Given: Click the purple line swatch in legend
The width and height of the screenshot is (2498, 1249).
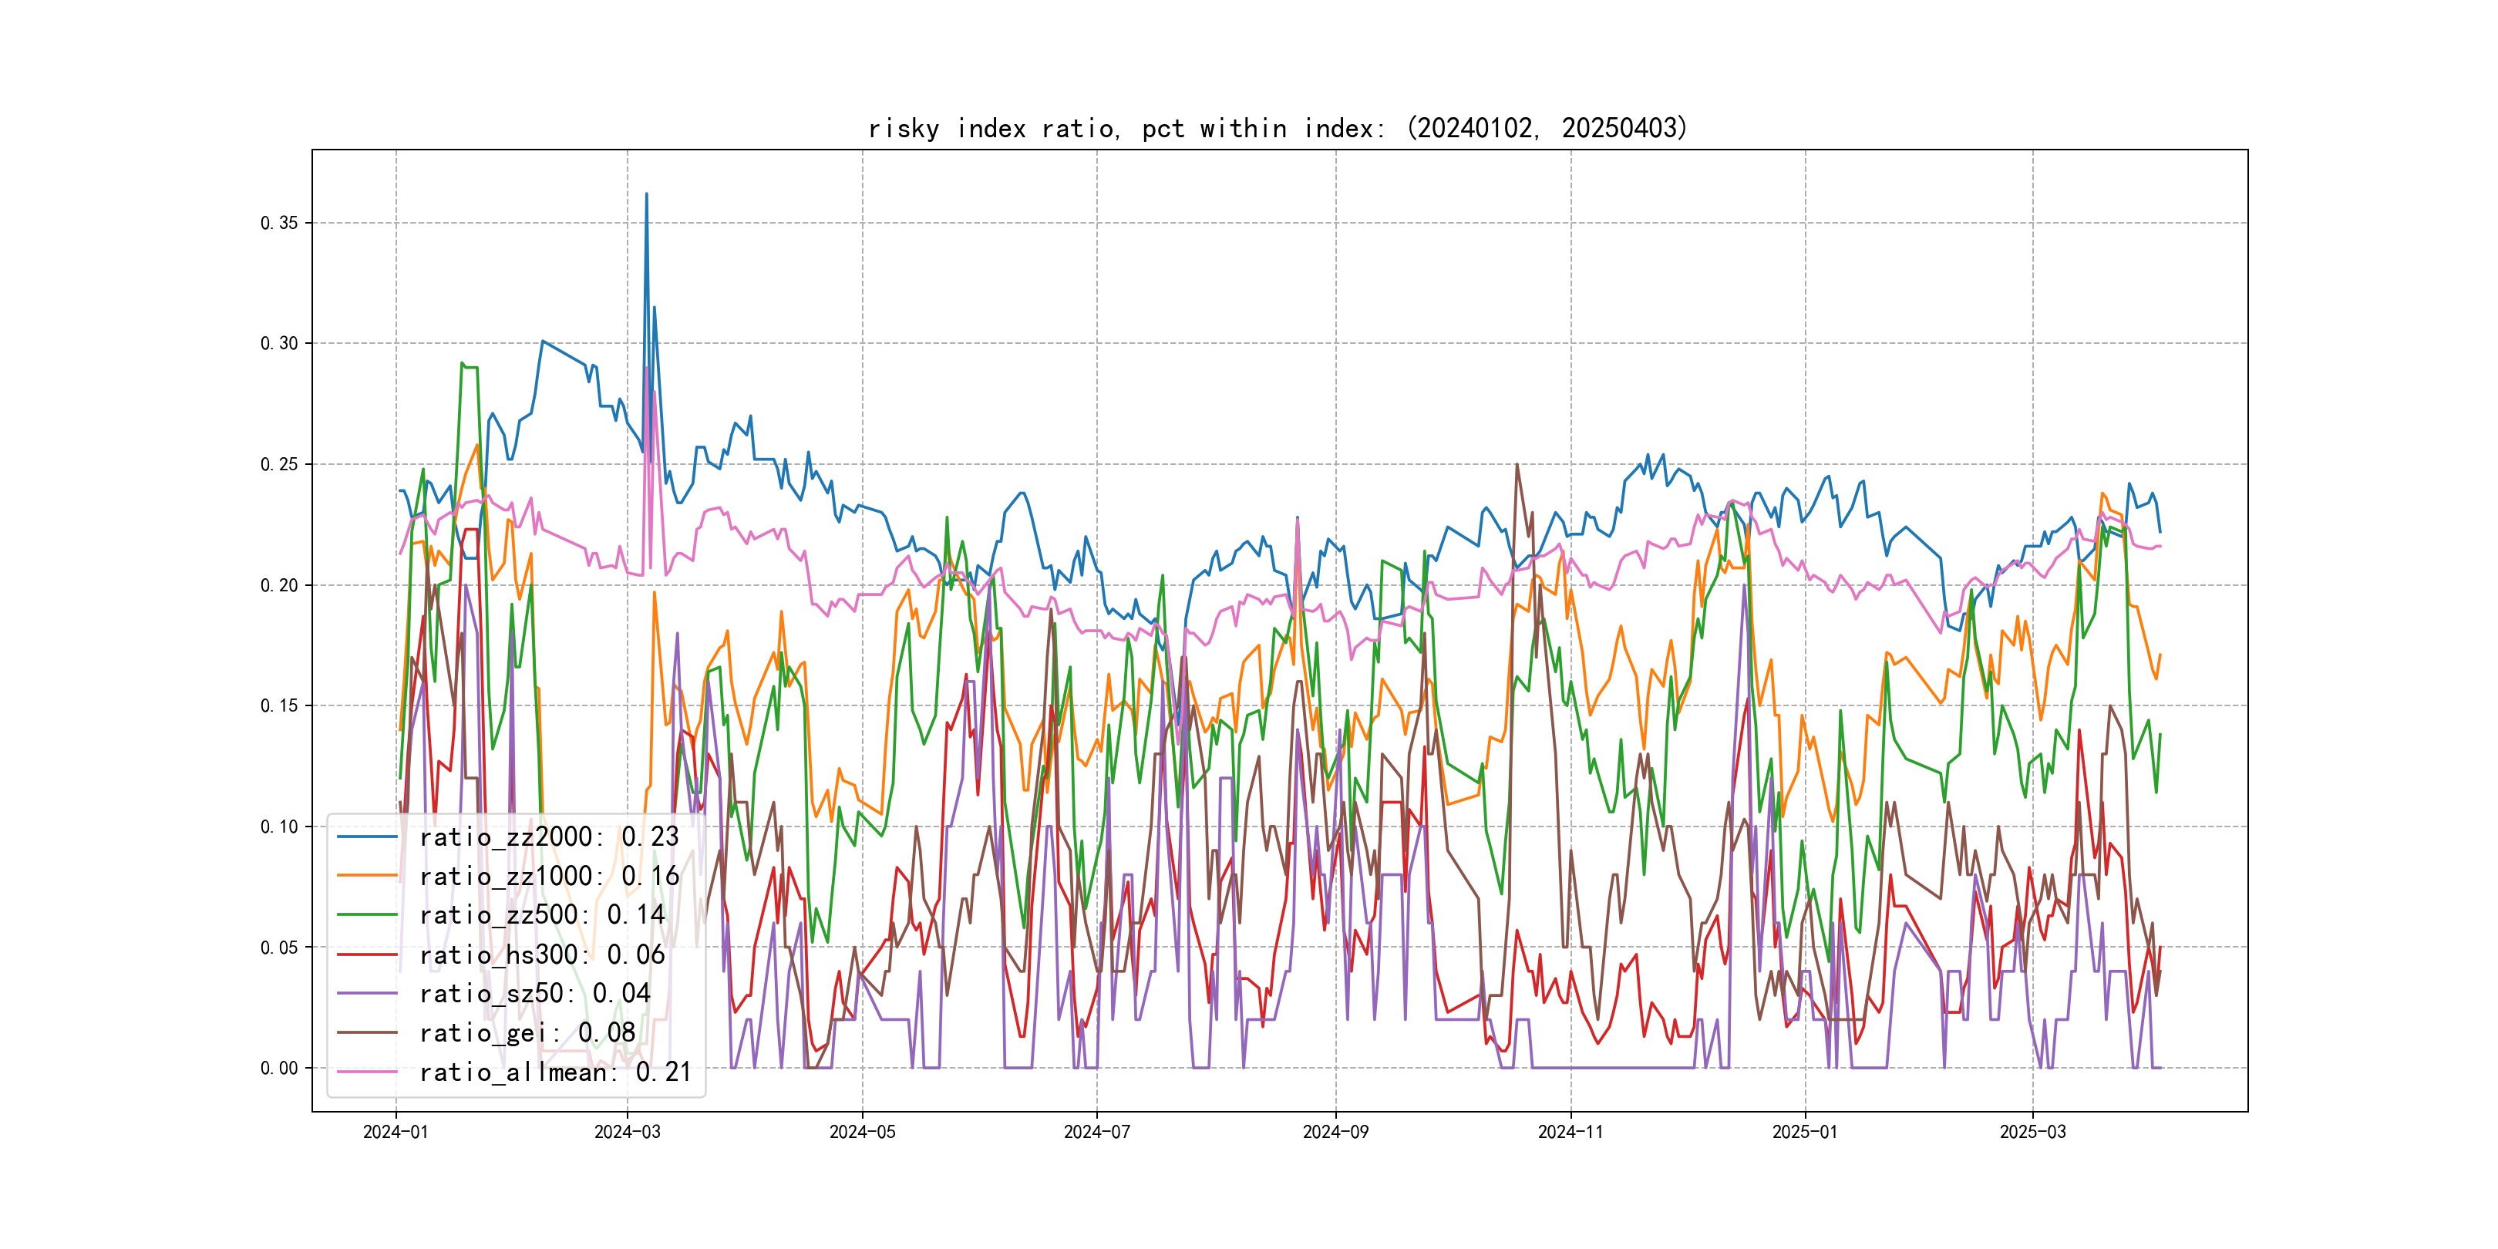Looking at the screenshot, I should [366, 994].
